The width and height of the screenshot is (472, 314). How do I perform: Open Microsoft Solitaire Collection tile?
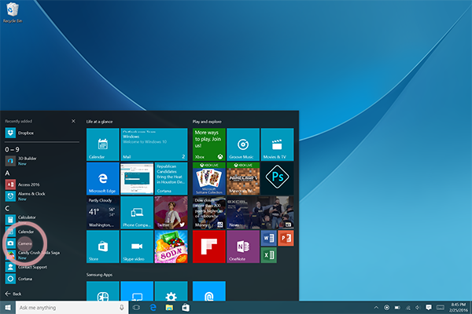pos(209,178)
